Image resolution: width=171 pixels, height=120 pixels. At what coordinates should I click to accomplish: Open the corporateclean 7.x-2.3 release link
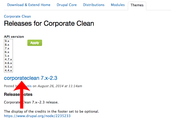pos(31,78)
